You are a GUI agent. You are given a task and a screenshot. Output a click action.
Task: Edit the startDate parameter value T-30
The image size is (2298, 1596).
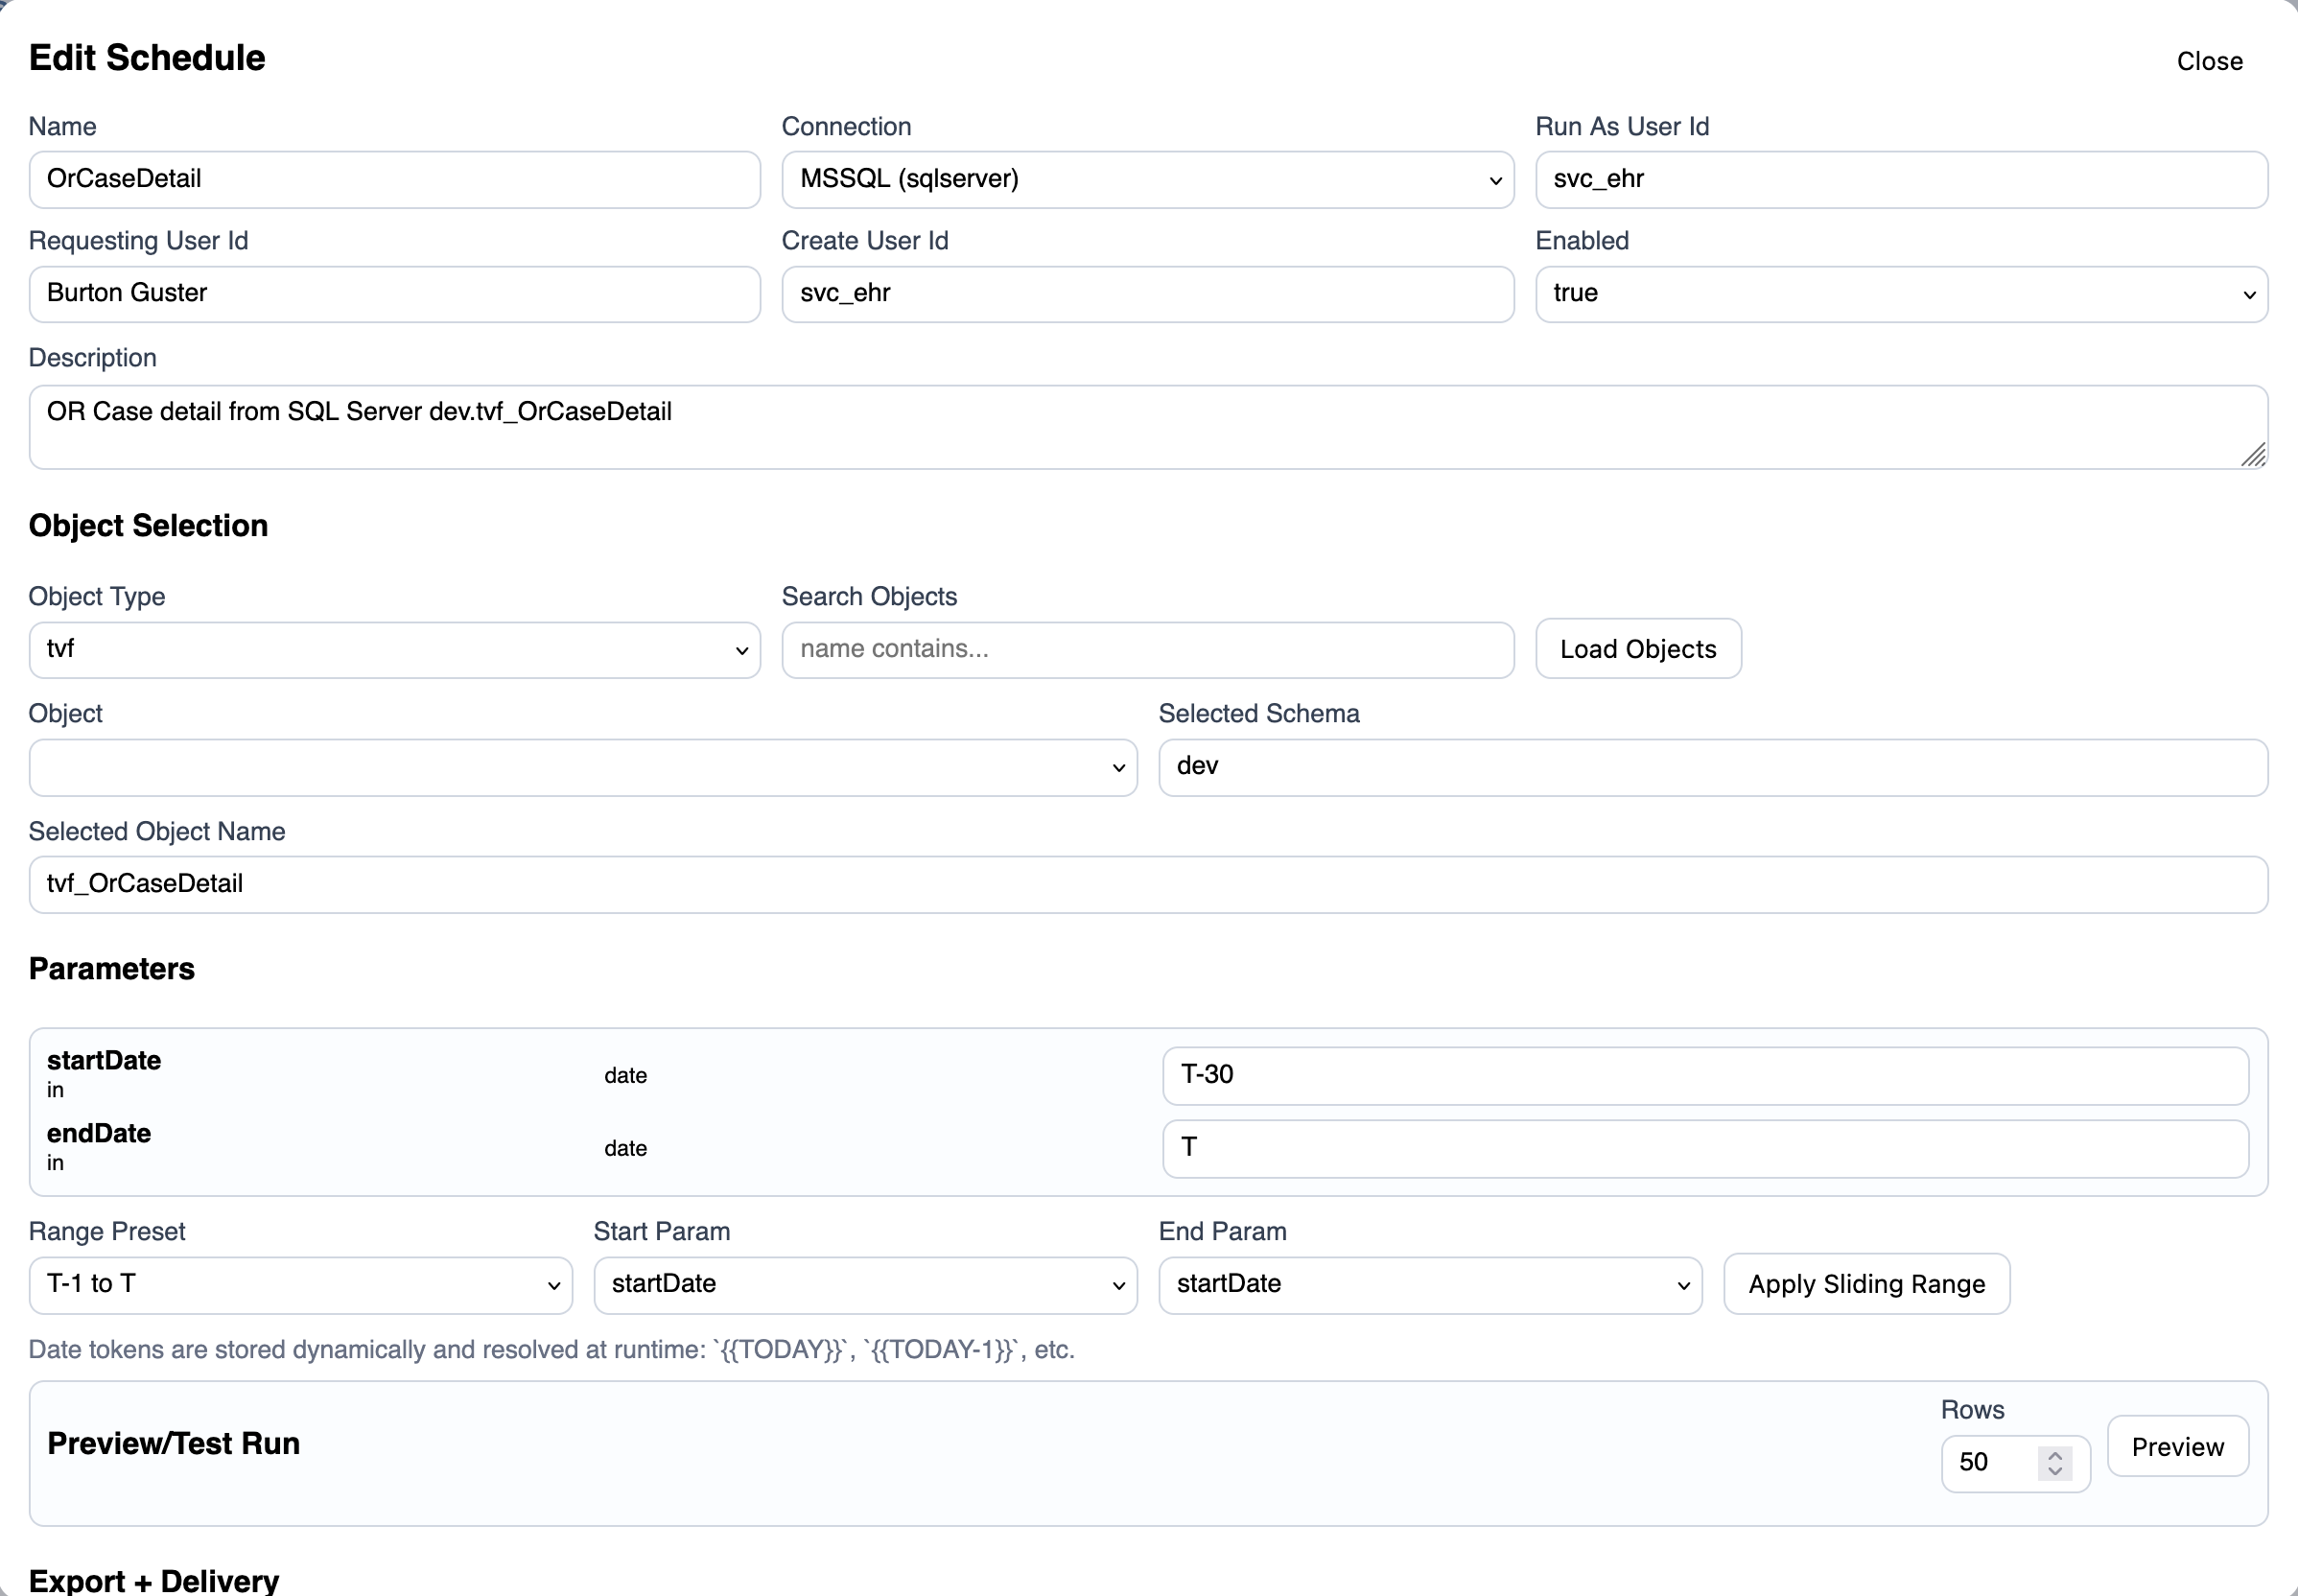(x=1705, y=1075)
